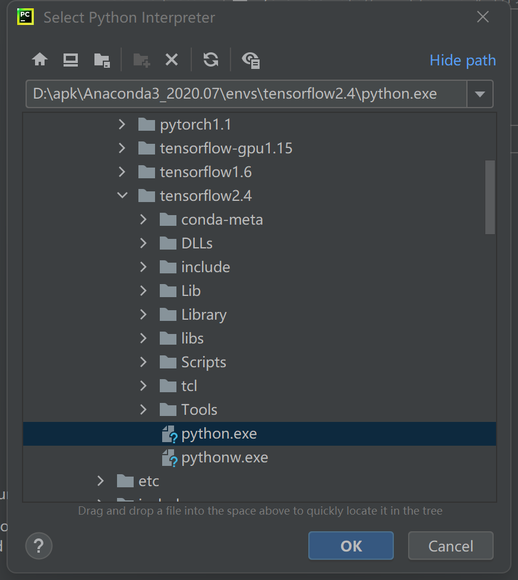Click the pytorch1.1 folder icon

tap(146, 125)
